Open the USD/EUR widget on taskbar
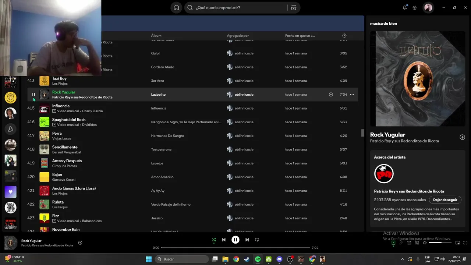The image size is (471, 265). (x=15, y=259)
